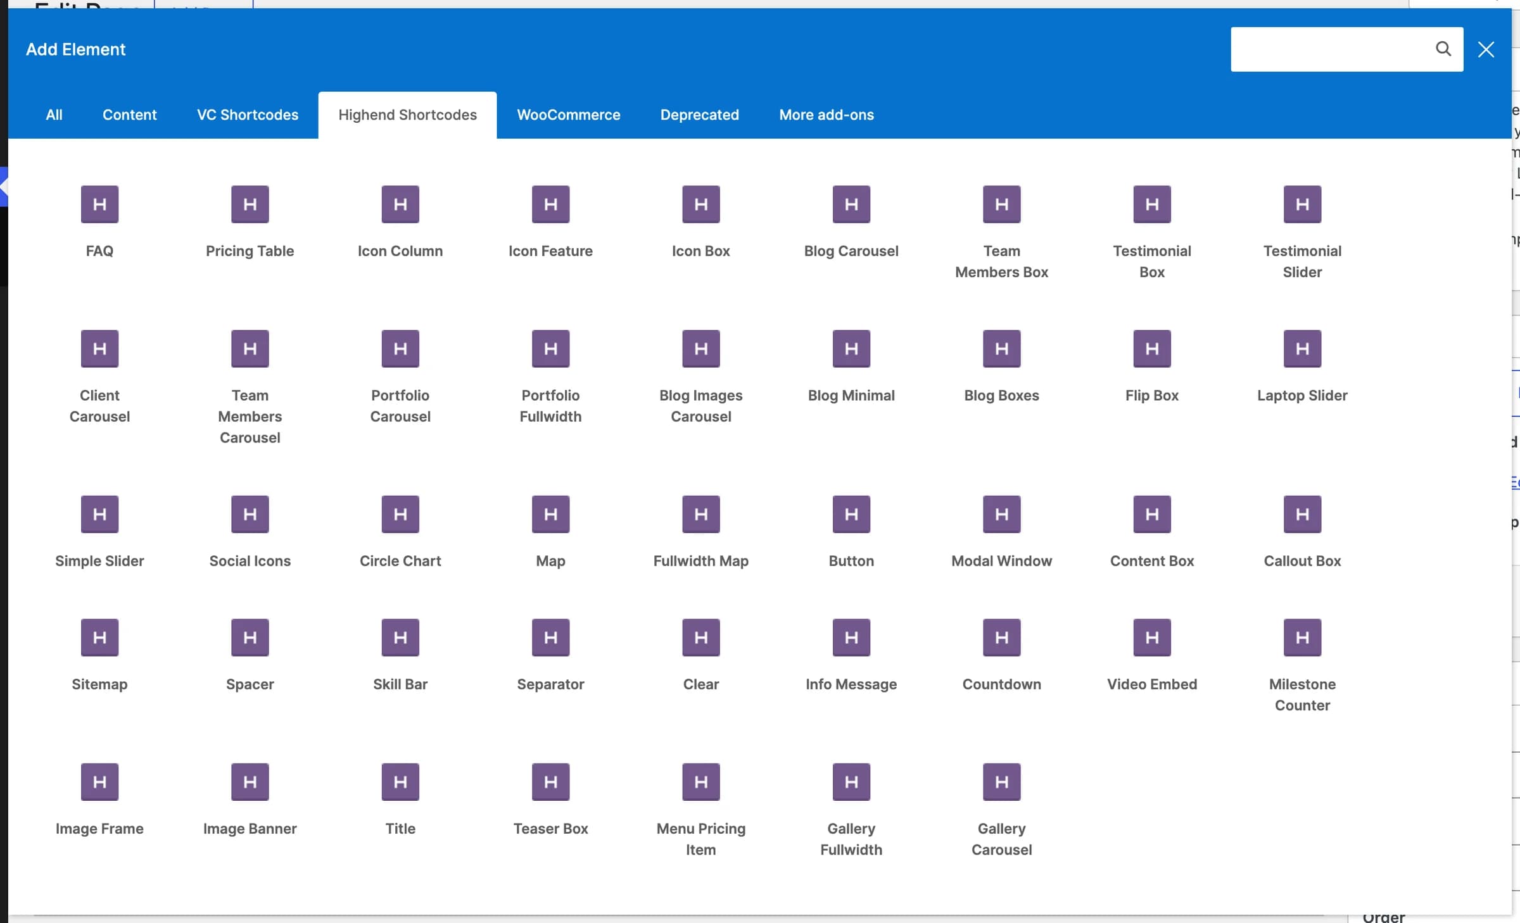The image size is (1520, 923).
Task: Click the search magnifier icon
Action: [x=1443, y=49]
